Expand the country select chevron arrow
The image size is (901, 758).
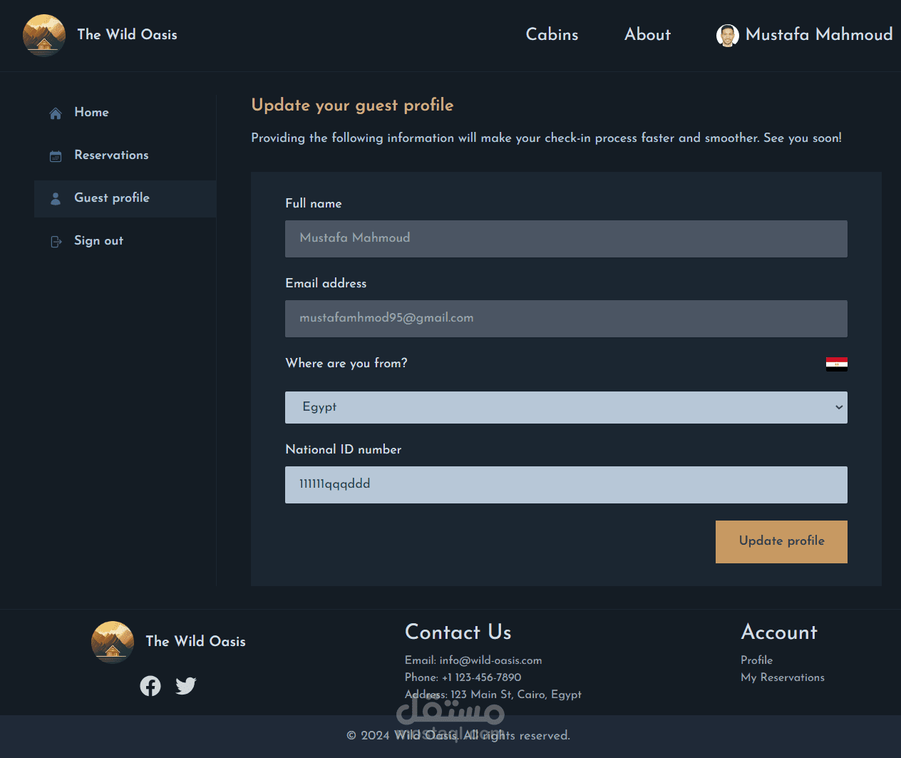point(839,407)
